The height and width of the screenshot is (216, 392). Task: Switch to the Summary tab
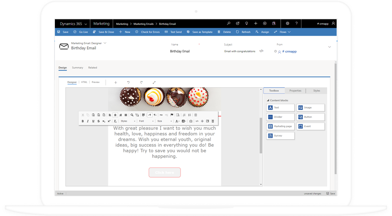pos(78,68)
